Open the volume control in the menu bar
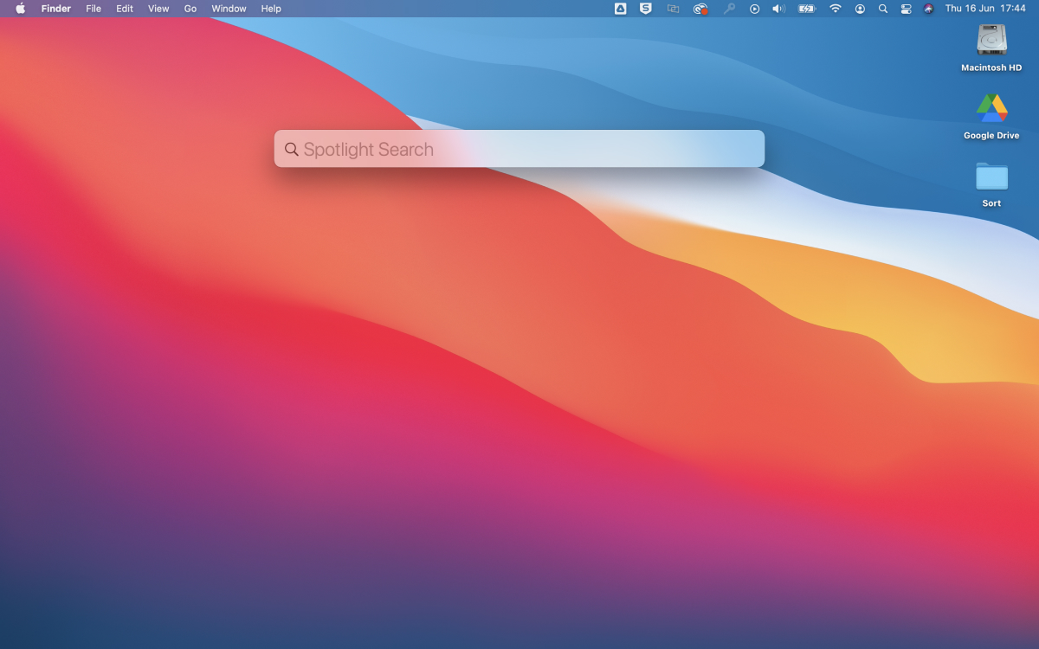 tap(778, 9)
